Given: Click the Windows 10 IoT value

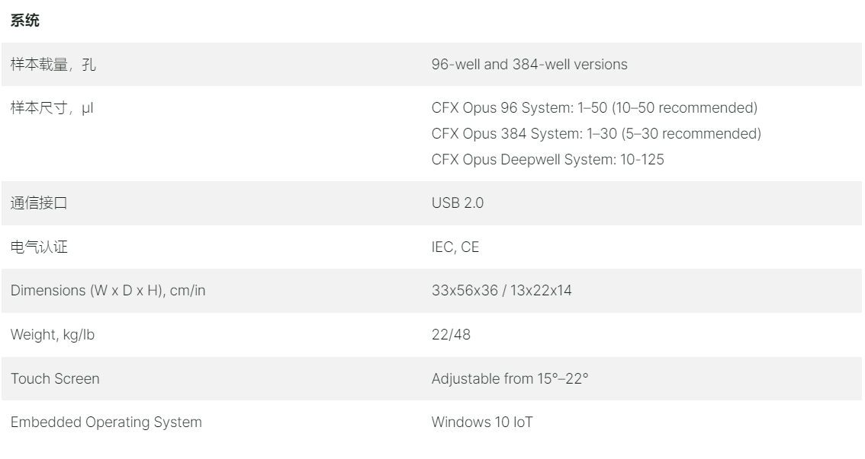Looking at the screenshot, I should [x=481, y=422].
